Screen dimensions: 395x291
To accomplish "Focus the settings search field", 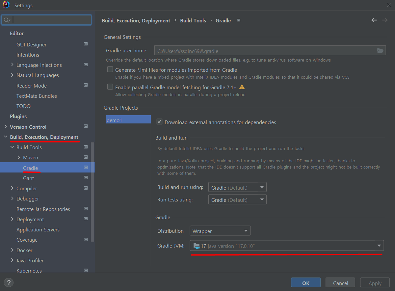I will pyautogui.click(x=46, y=20).
